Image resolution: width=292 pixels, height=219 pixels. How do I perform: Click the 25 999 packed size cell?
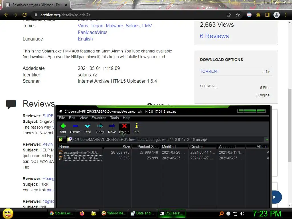tap(152, 158)
